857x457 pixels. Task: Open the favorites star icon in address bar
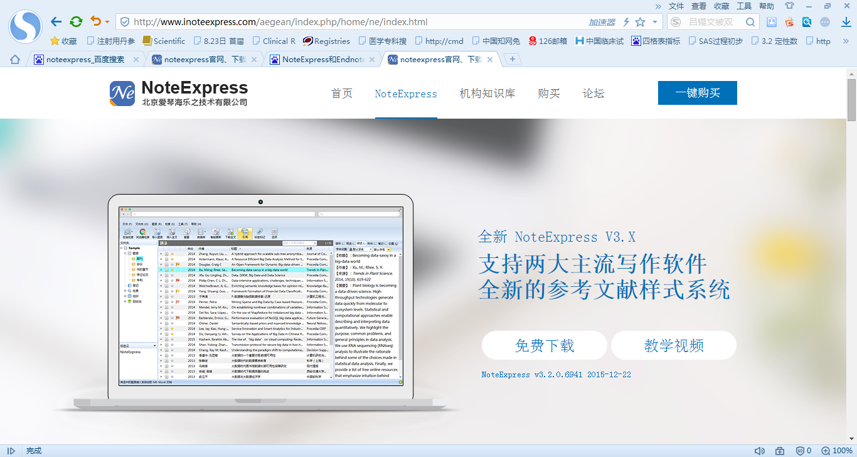[x=641, y=21]
